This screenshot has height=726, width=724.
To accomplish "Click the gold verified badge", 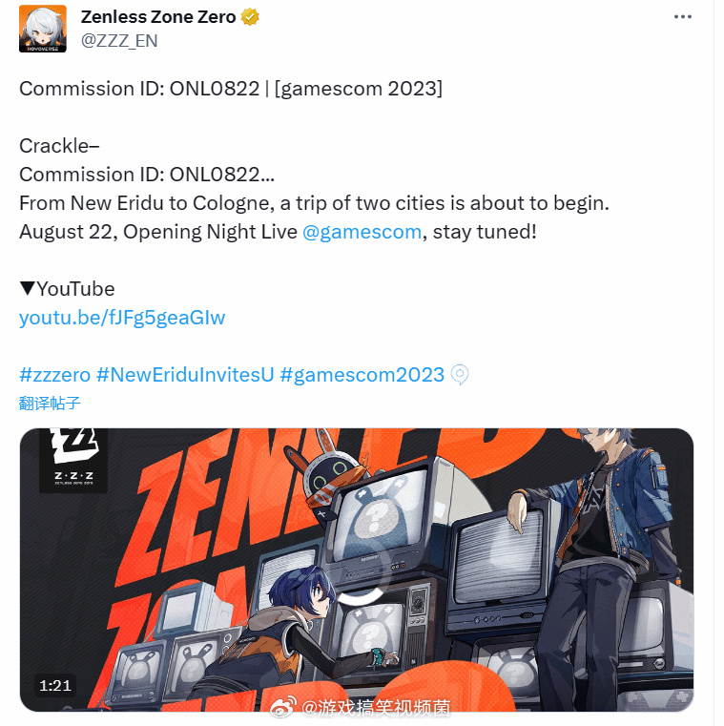I will point(250,17).
